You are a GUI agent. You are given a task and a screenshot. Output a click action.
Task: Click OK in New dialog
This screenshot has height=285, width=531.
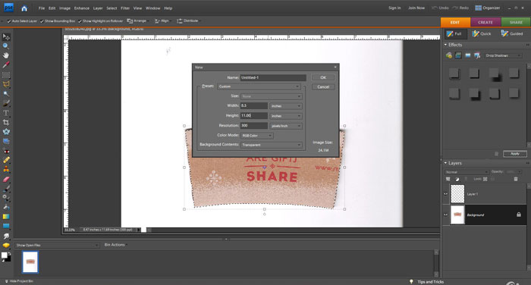(323, 77)
